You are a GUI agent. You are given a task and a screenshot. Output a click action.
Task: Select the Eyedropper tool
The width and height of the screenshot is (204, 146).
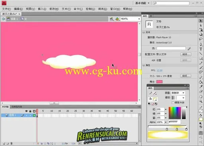click(x=201, y=87)
